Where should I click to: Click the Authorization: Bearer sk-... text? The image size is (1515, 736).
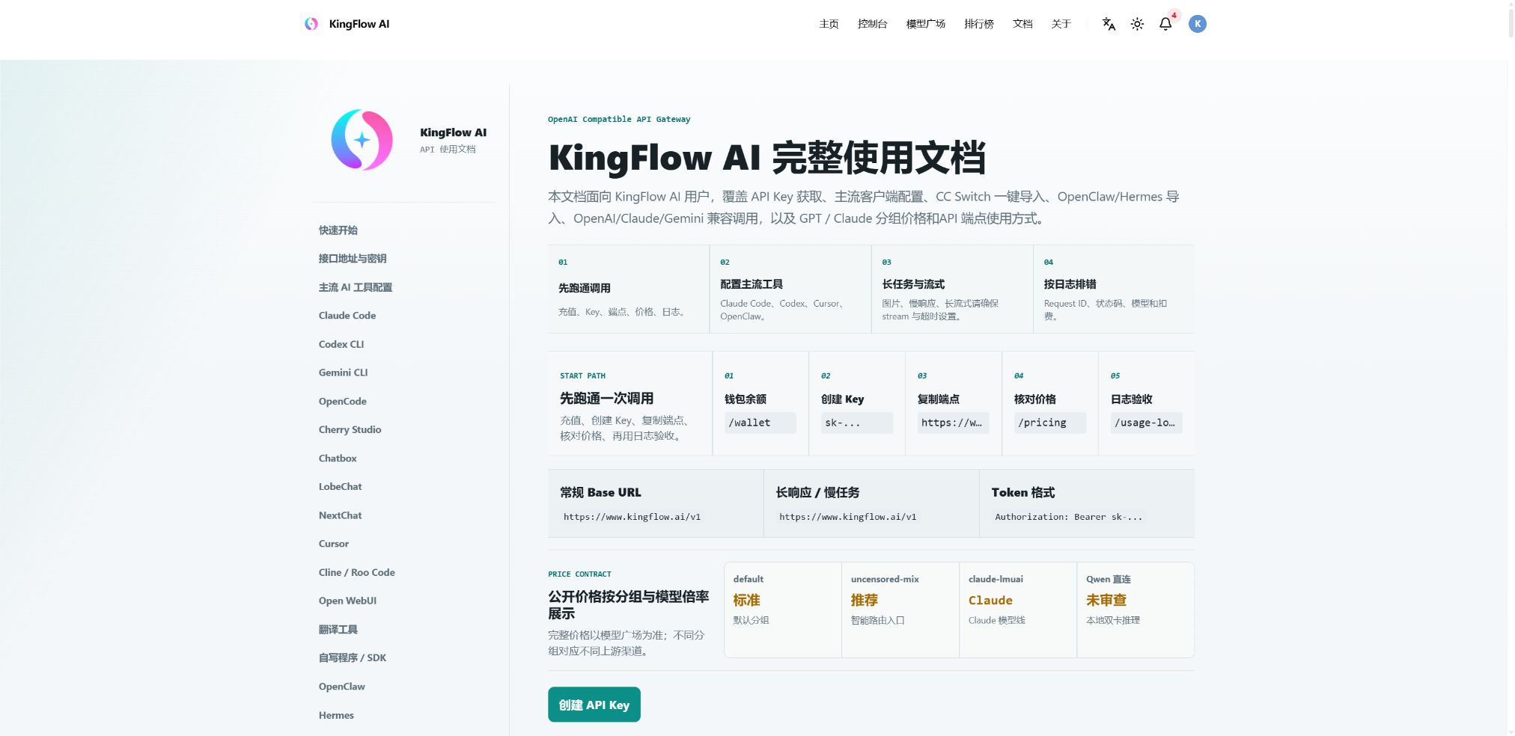1069,517
